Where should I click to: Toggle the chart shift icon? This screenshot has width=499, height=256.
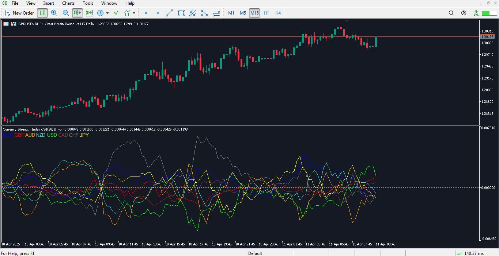pos(88,13)
